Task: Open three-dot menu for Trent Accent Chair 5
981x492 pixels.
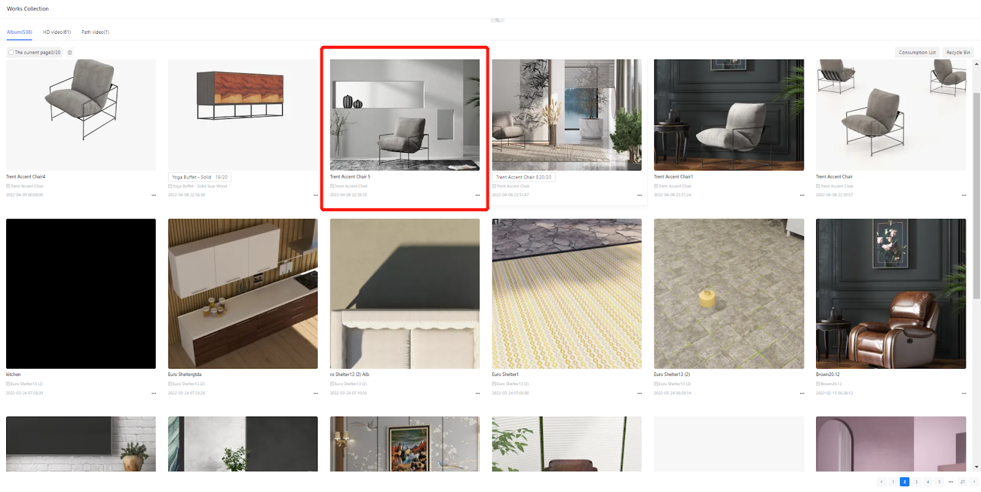Action: click(x=478, y=195)
